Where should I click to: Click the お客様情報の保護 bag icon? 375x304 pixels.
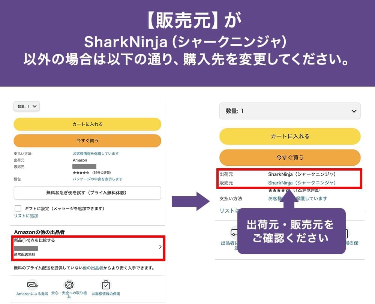(x=106, y=285)
